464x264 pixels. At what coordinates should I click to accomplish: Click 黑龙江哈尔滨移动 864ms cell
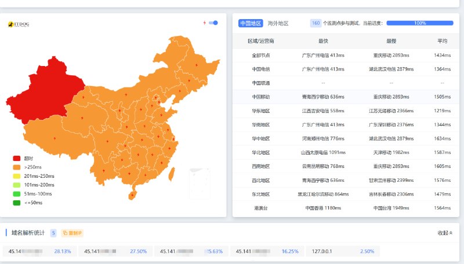(323, 194)
